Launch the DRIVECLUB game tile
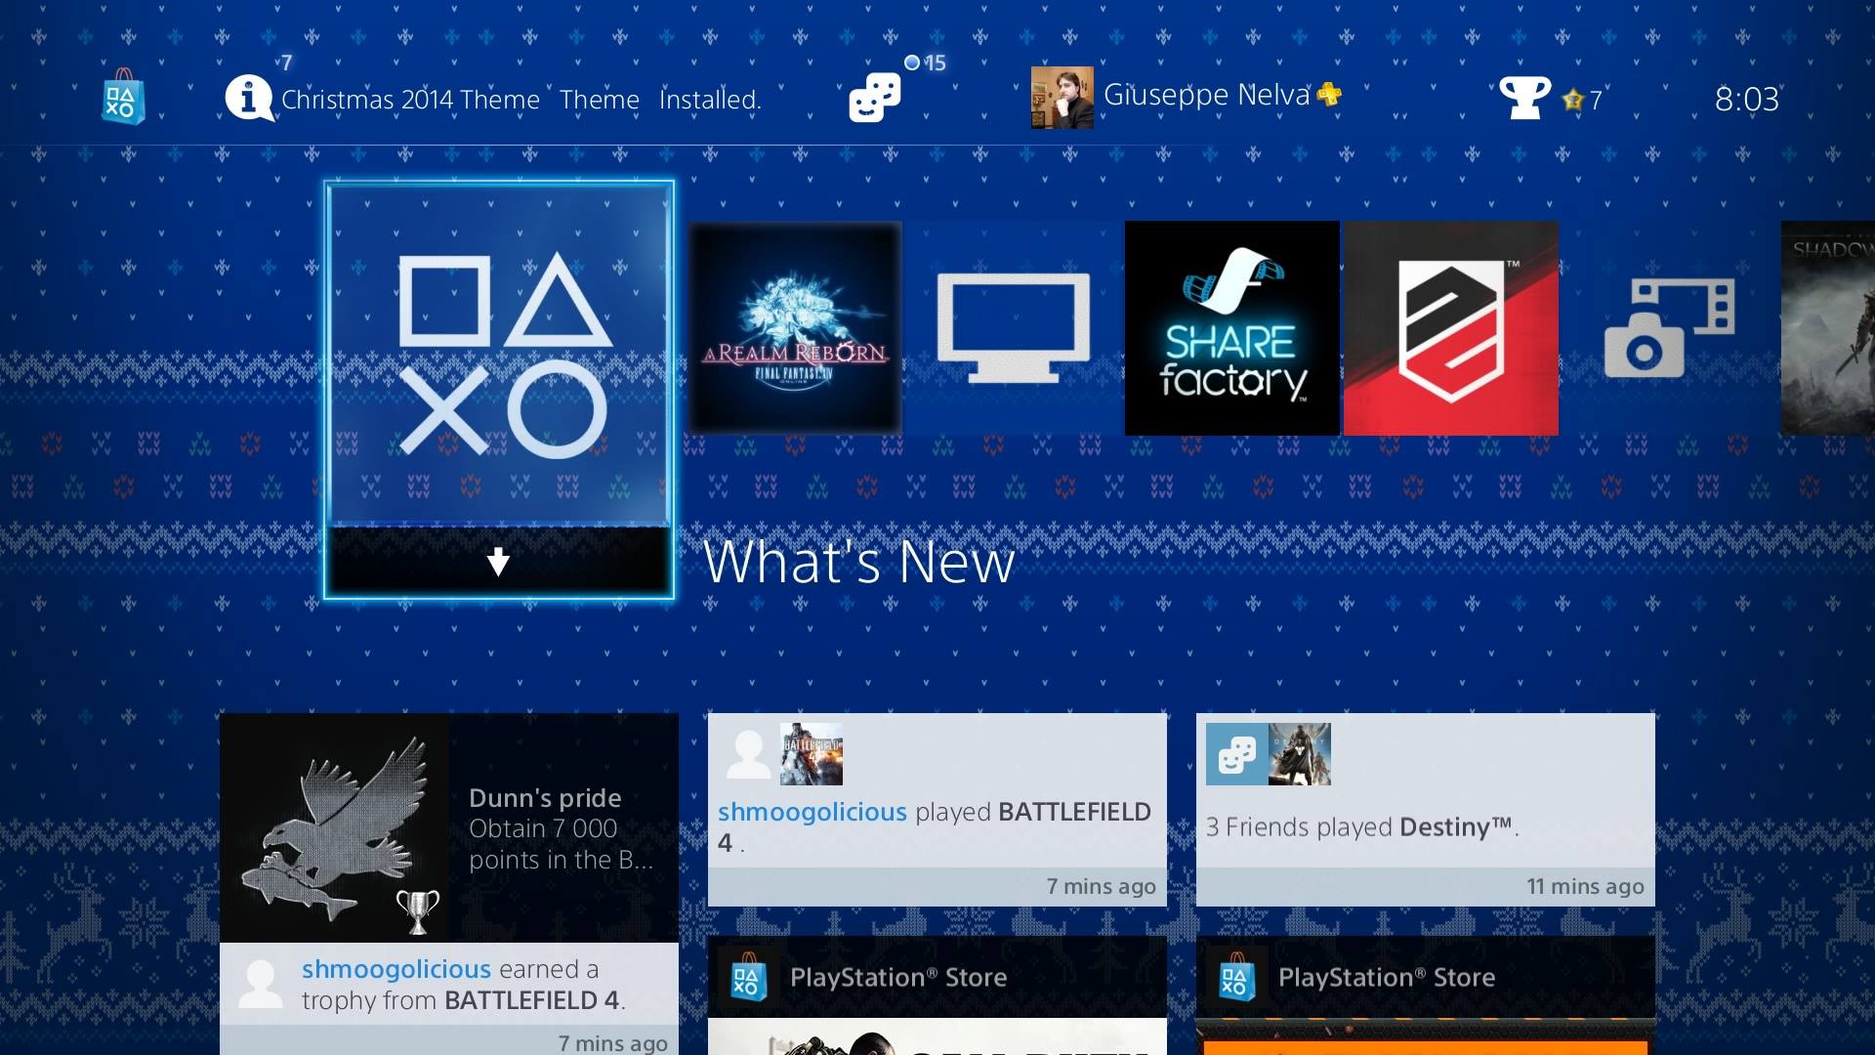The image size is (1875, 1055). coord(1451,328)
